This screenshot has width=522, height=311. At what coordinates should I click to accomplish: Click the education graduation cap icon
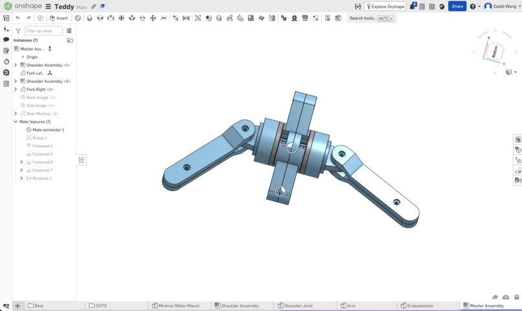tap(102, 6)
